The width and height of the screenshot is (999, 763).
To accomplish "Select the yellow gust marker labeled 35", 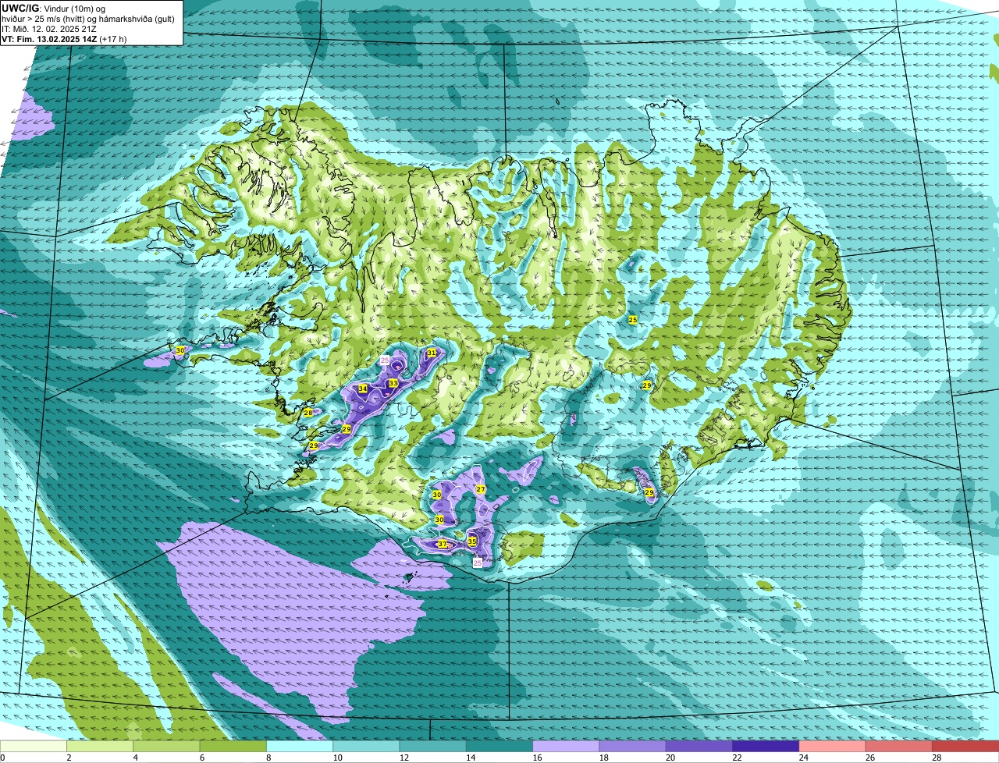I will [472, 541].
